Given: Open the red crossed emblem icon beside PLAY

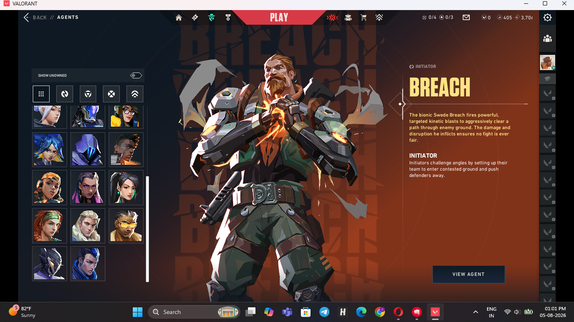Looking at the screenshot, I should pyautogui.click(x=332, y=18).
